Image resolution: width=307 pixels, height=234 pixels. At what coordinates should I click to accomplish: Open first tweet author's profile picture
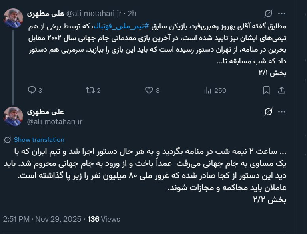[x=13, y=18]
